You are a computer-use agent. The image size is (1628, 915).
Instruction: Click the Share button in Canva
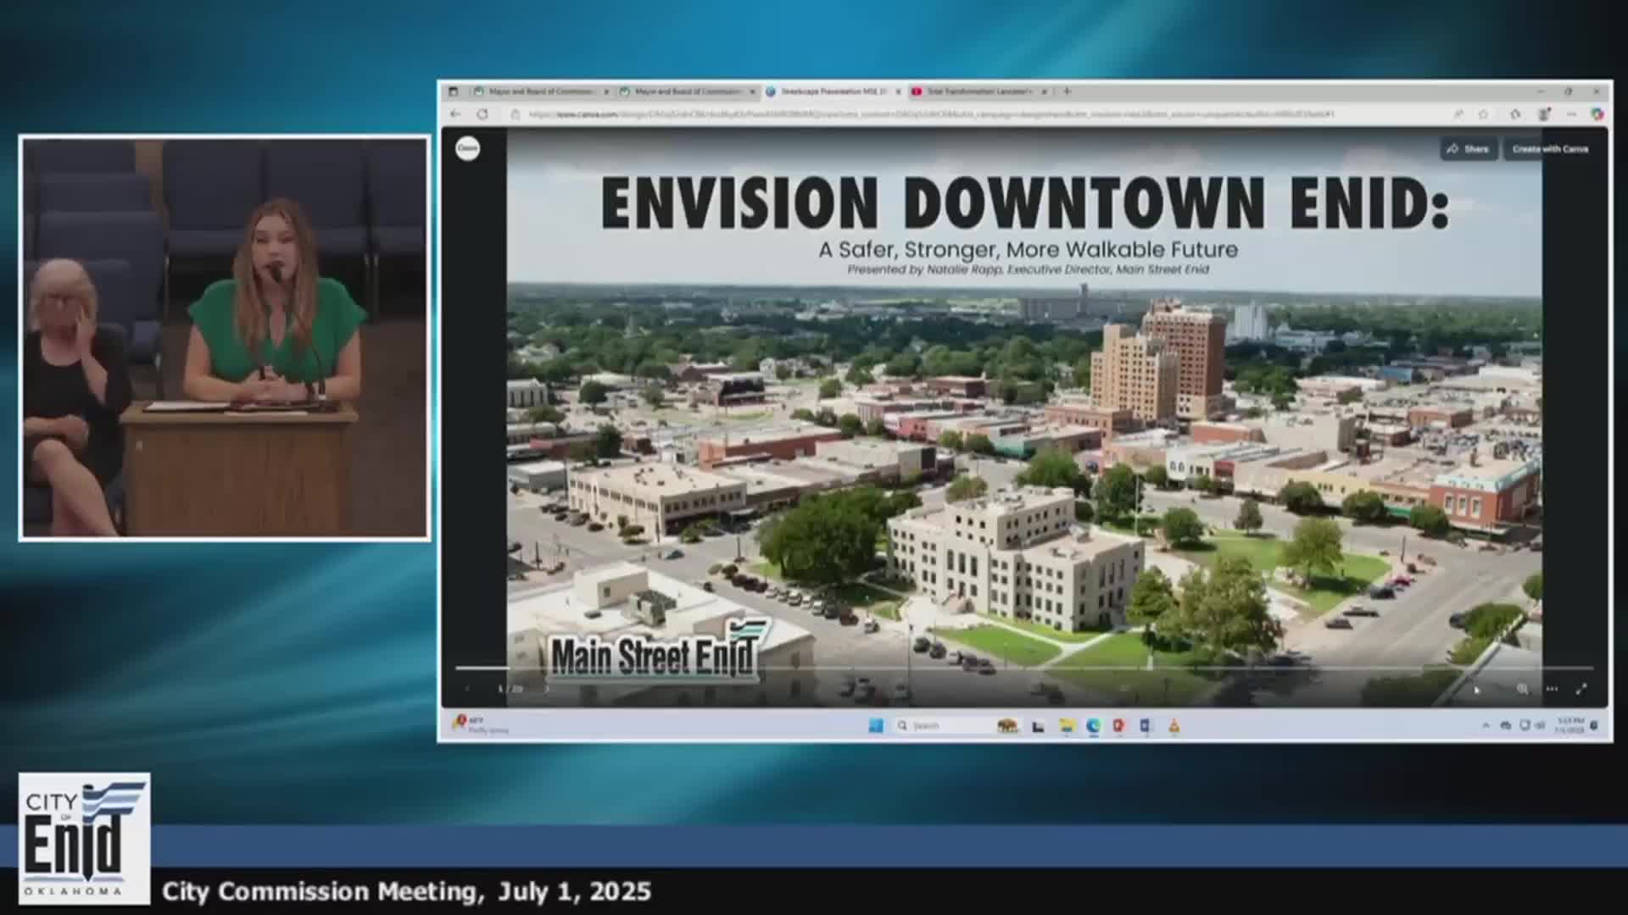(1468, 149)
